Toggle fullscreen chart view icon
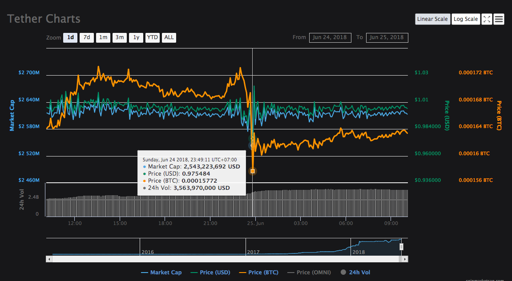The width and height of the screenshot is (512, 281). pyautogui.click(x=487, y=19)
